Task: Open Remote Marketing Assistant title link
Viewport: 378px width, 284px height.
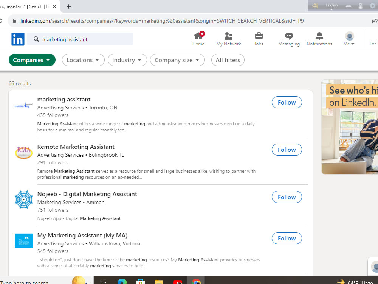Action: (76, 147)
